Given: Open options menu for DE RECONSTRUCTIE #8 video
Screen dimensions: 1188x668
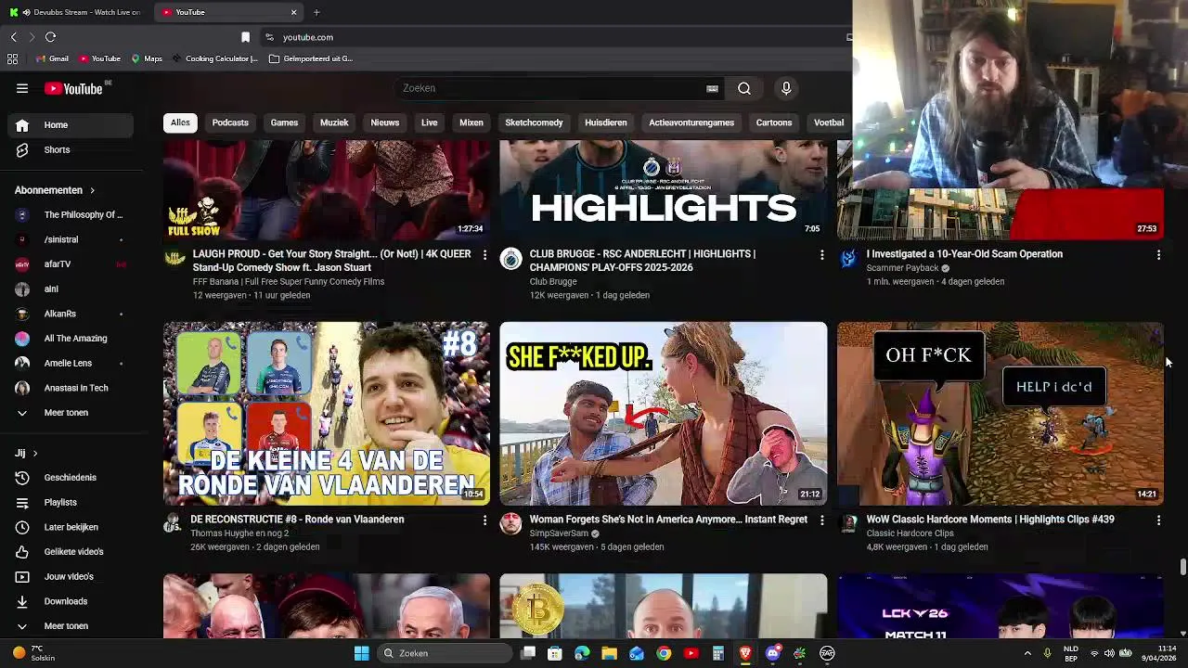Looking at the screenshot, I should tap(484, 520).
